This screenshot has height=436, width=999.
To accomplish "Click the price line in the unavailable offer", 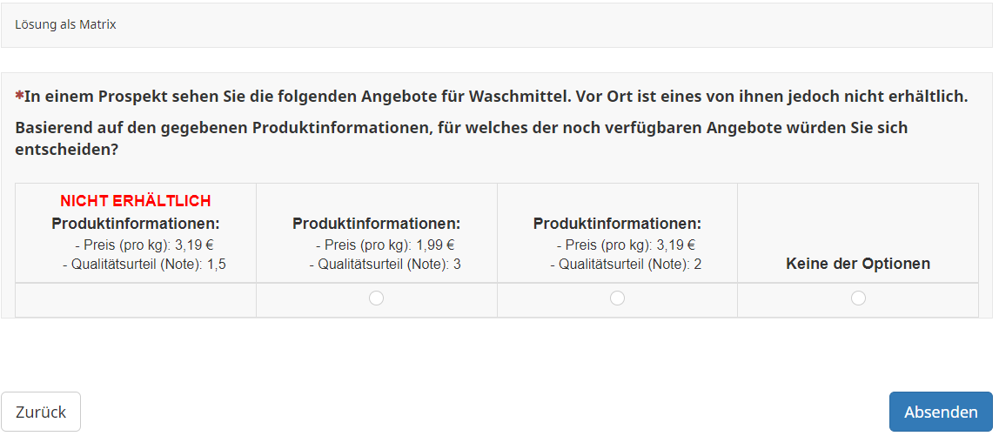I will tap(144, 245).
